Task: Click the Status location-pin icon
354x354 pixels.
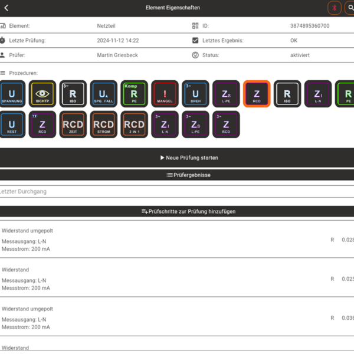Action: (195, 55)
